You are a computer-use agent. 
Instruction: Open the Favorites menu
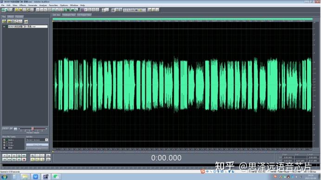tap(53, 5)
